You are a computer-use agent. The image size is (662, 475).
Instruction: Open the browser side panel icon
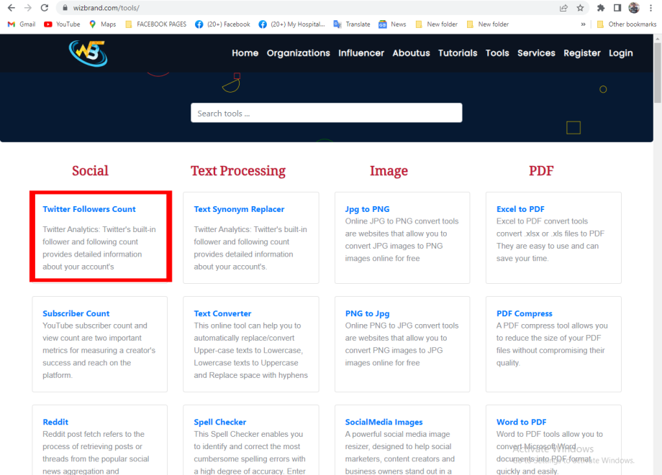pos(617,8)
